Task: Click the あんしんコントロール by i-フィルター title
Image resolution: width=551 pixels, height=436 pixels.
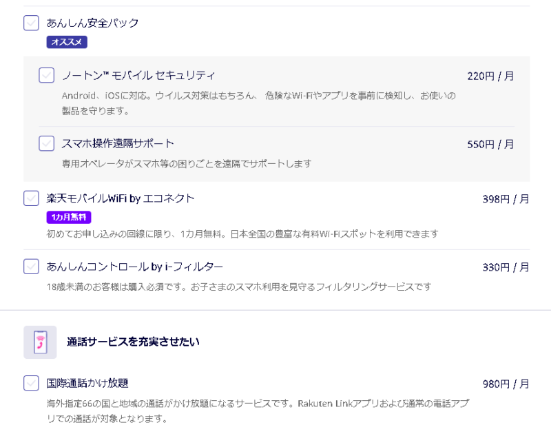Action: [x=134, y=267]
